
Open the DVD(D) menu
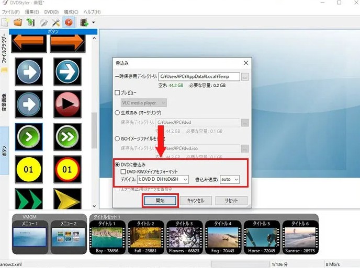pos(51,12)
